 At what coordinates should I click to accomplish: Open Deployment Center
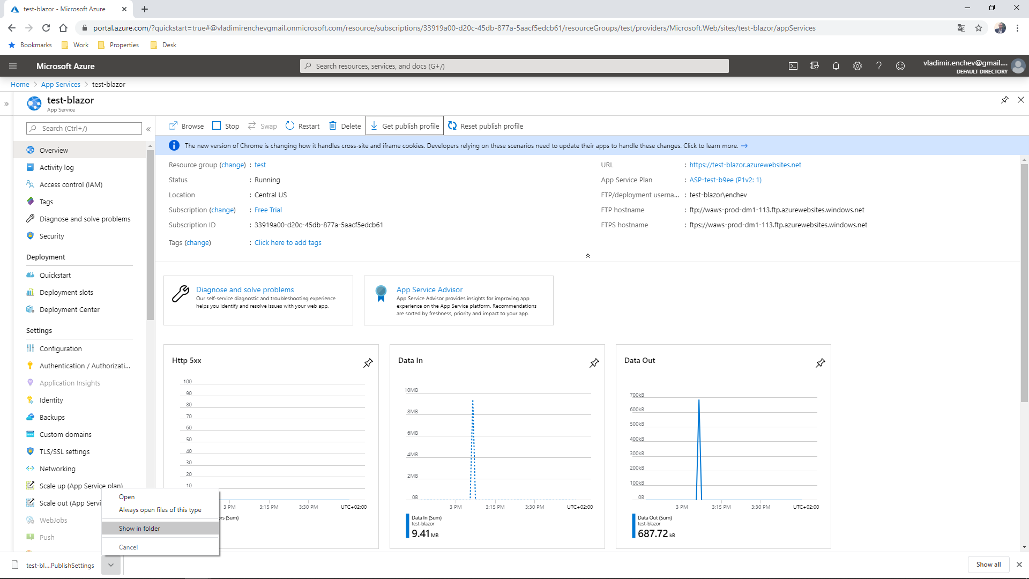pos(79,309)
